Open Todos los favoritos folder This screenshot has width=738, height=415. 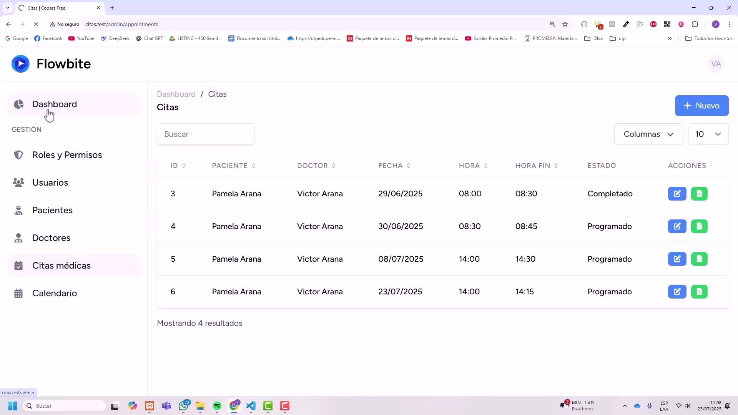pyautogui.click(x=709, y=38)
